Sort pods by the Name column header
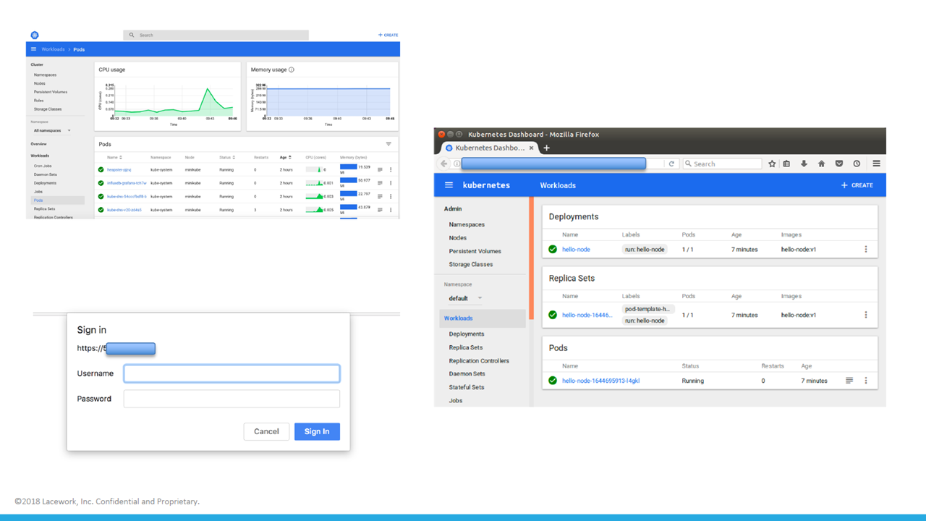The height and width of the screenshot is (521, 926). click(x=114, y=157)
